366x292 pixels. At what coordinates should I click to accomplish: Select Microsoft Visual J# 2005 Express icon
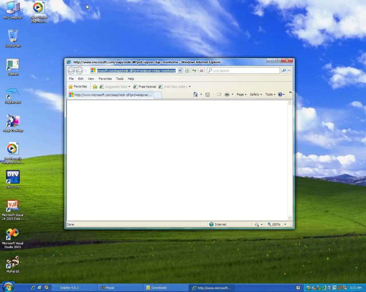(13, 210)
